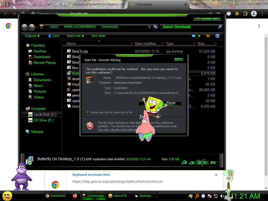
Task: Click the Desktop icon under Favorites
Action: pyautogui.click(x=30, y=51)
